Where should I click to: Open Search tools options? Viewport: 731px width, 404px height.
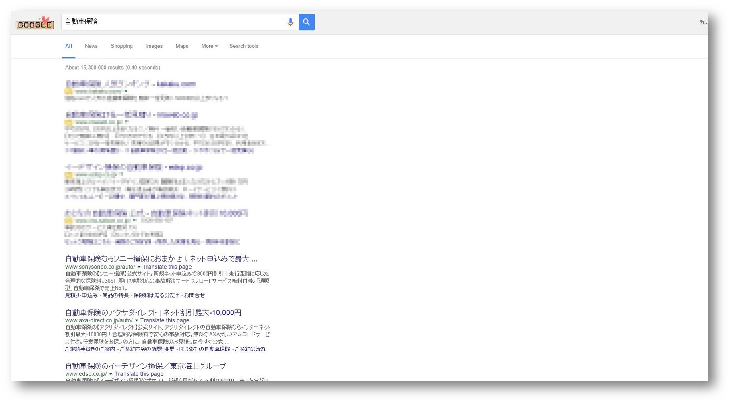pos(244,46)
